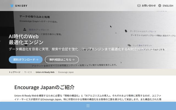Viewport: 176px width, 110px height.
Task: Go to トップページ breadcrumb
Action: [x=15, y=72]
